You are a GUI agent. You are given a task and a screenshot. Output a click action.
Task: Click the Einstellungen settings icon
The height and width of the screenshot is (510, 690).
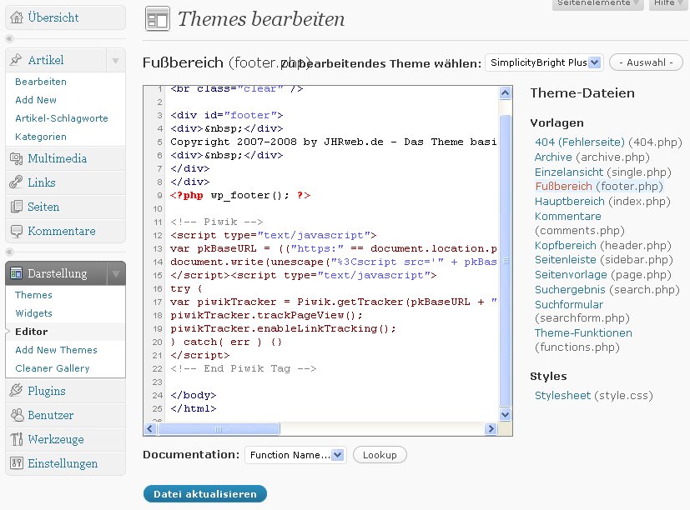coord(17,463)
